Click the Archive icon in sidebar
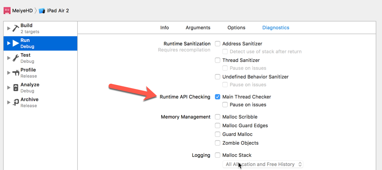 [x=16, y=102]
